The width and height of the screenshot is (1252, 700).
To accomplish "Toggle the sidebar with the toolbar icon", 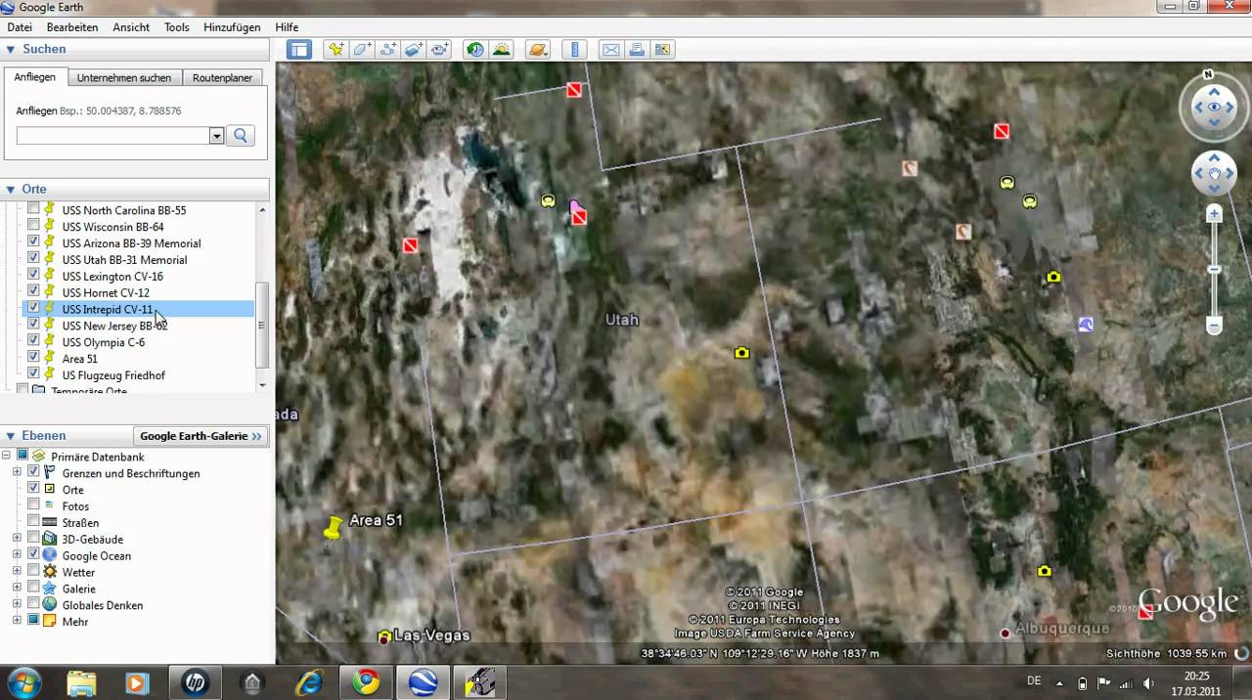I will pos(299,49).
